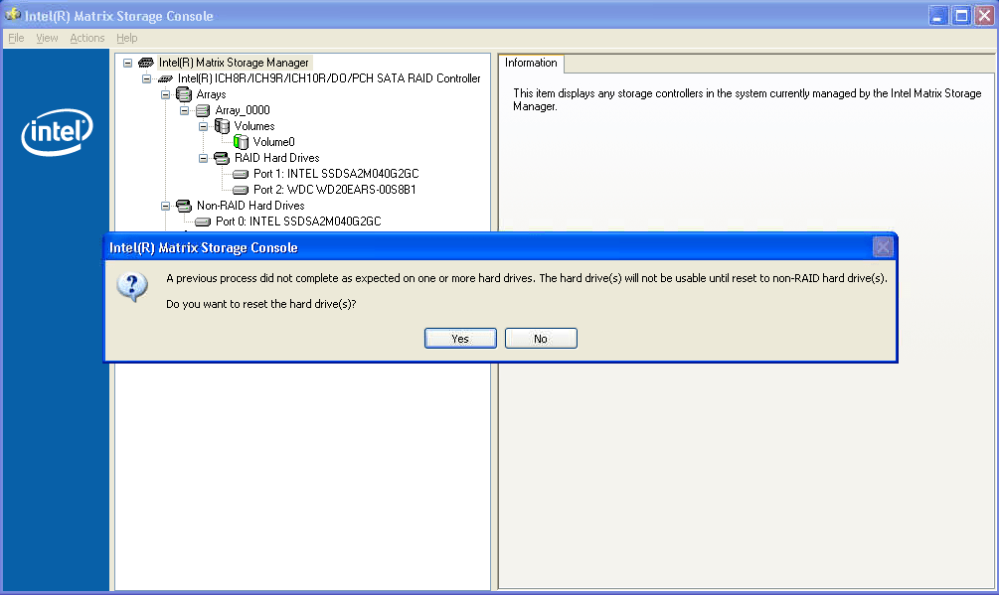Click the 'Do you want to reset' question text
999x595 pixels.
(x=260, y=304)
